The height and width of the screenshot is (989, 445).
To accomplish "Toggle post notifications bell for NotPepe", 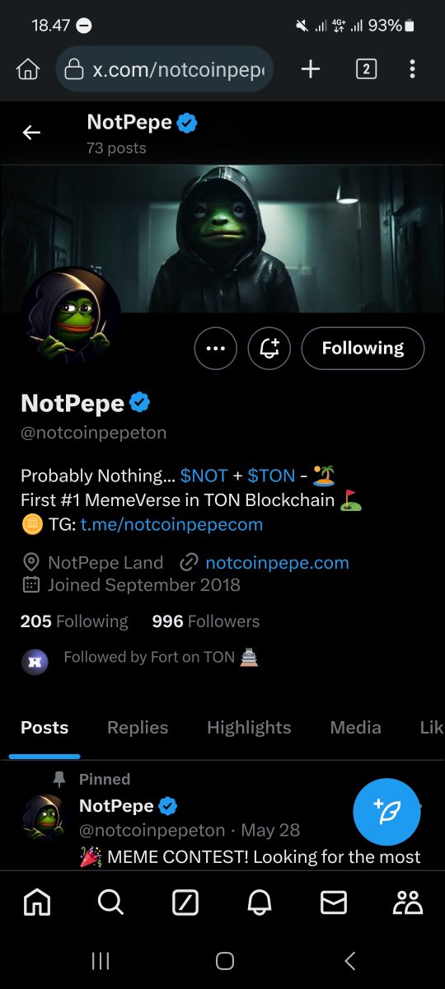I will pyautogui.click(x=269, y=349).
